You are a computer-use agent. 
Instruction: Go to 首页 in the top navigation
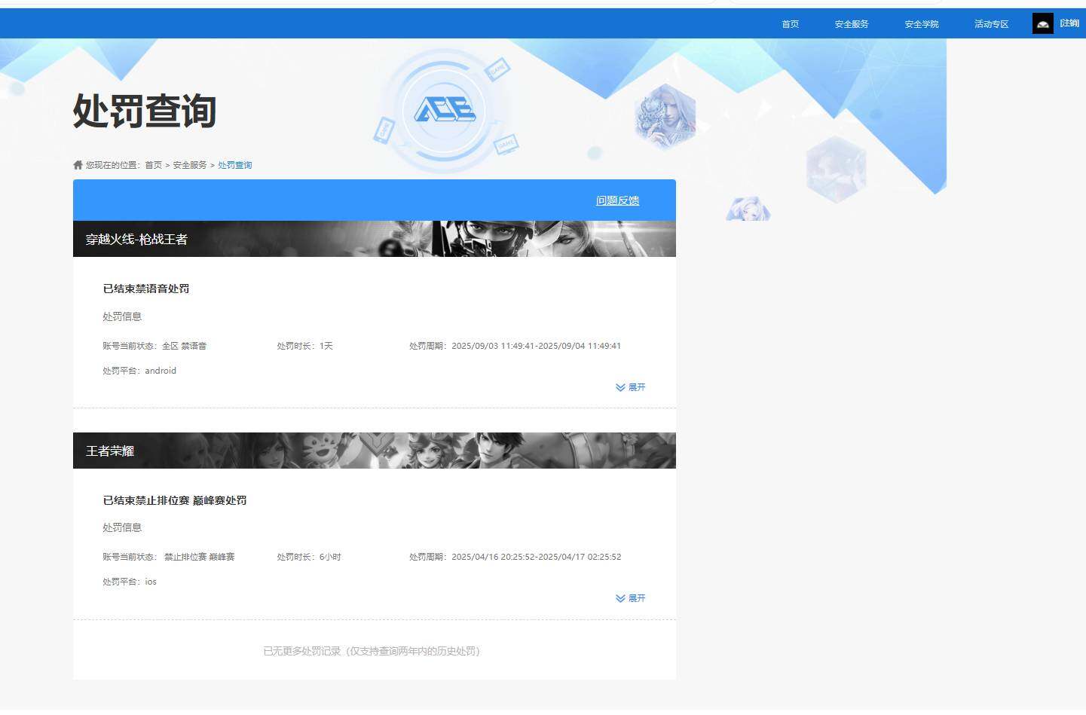[x=791, y=24]
